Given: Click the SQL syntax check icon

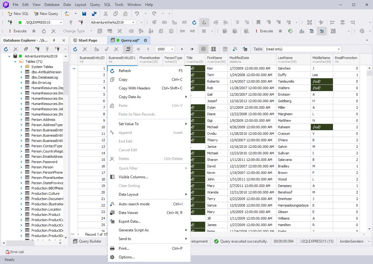Looking at the screenshot, I should pyautogui.click(x=204, y=22).
